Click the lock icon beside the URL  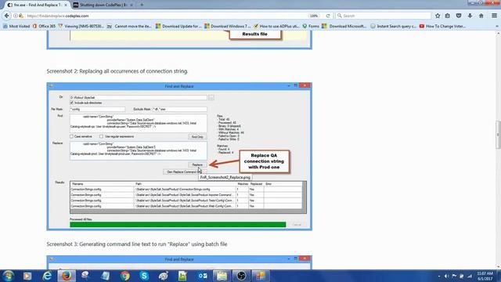[21, 16]
